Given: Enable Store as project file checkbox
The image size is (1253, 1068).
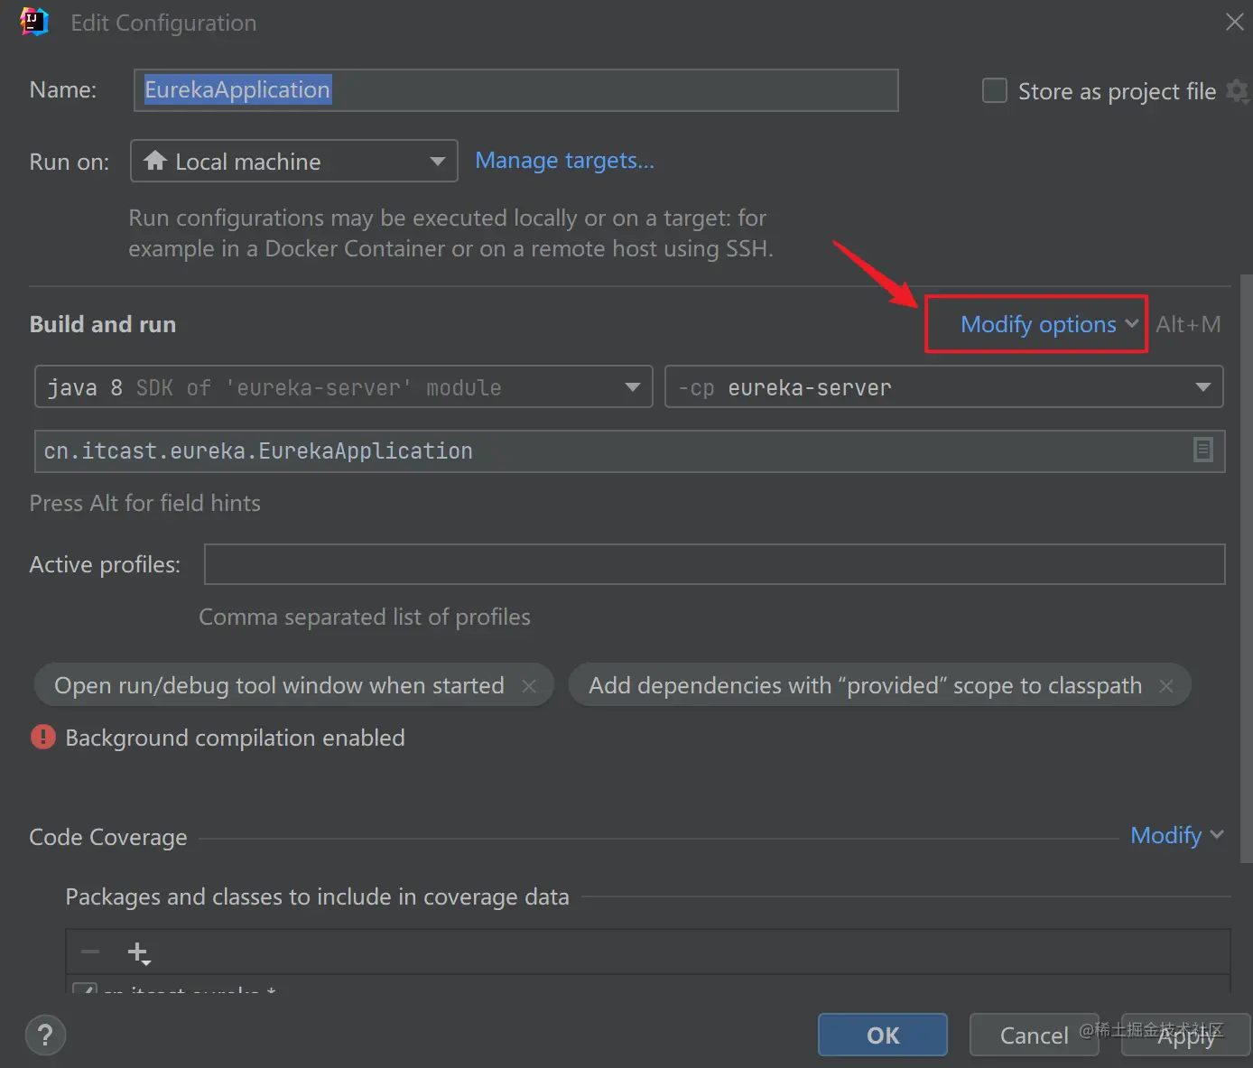Looking at the screenshot, I should coord(995,91).
